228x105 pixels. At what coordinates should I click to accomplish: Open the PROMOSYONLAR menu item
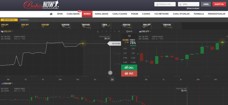(217, 14)
